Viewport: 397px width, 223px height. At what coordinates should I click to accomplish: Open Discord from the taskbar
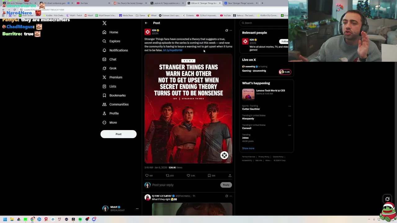tap(94, 219)
